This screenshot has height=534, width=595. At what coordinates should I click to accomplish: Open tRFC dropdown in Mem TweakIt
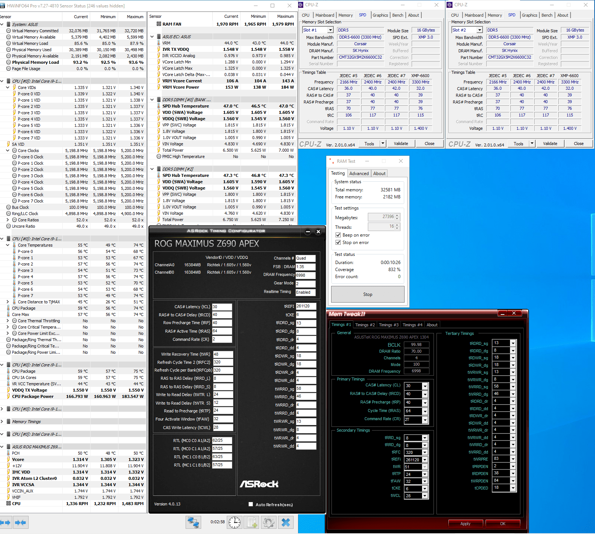point(425,452)
